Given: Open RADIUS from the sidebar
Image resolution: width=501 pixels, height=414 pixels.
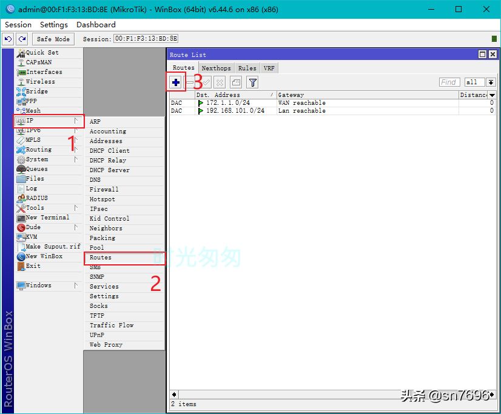Looking at the screenshot, I should [x=49, y=198].
